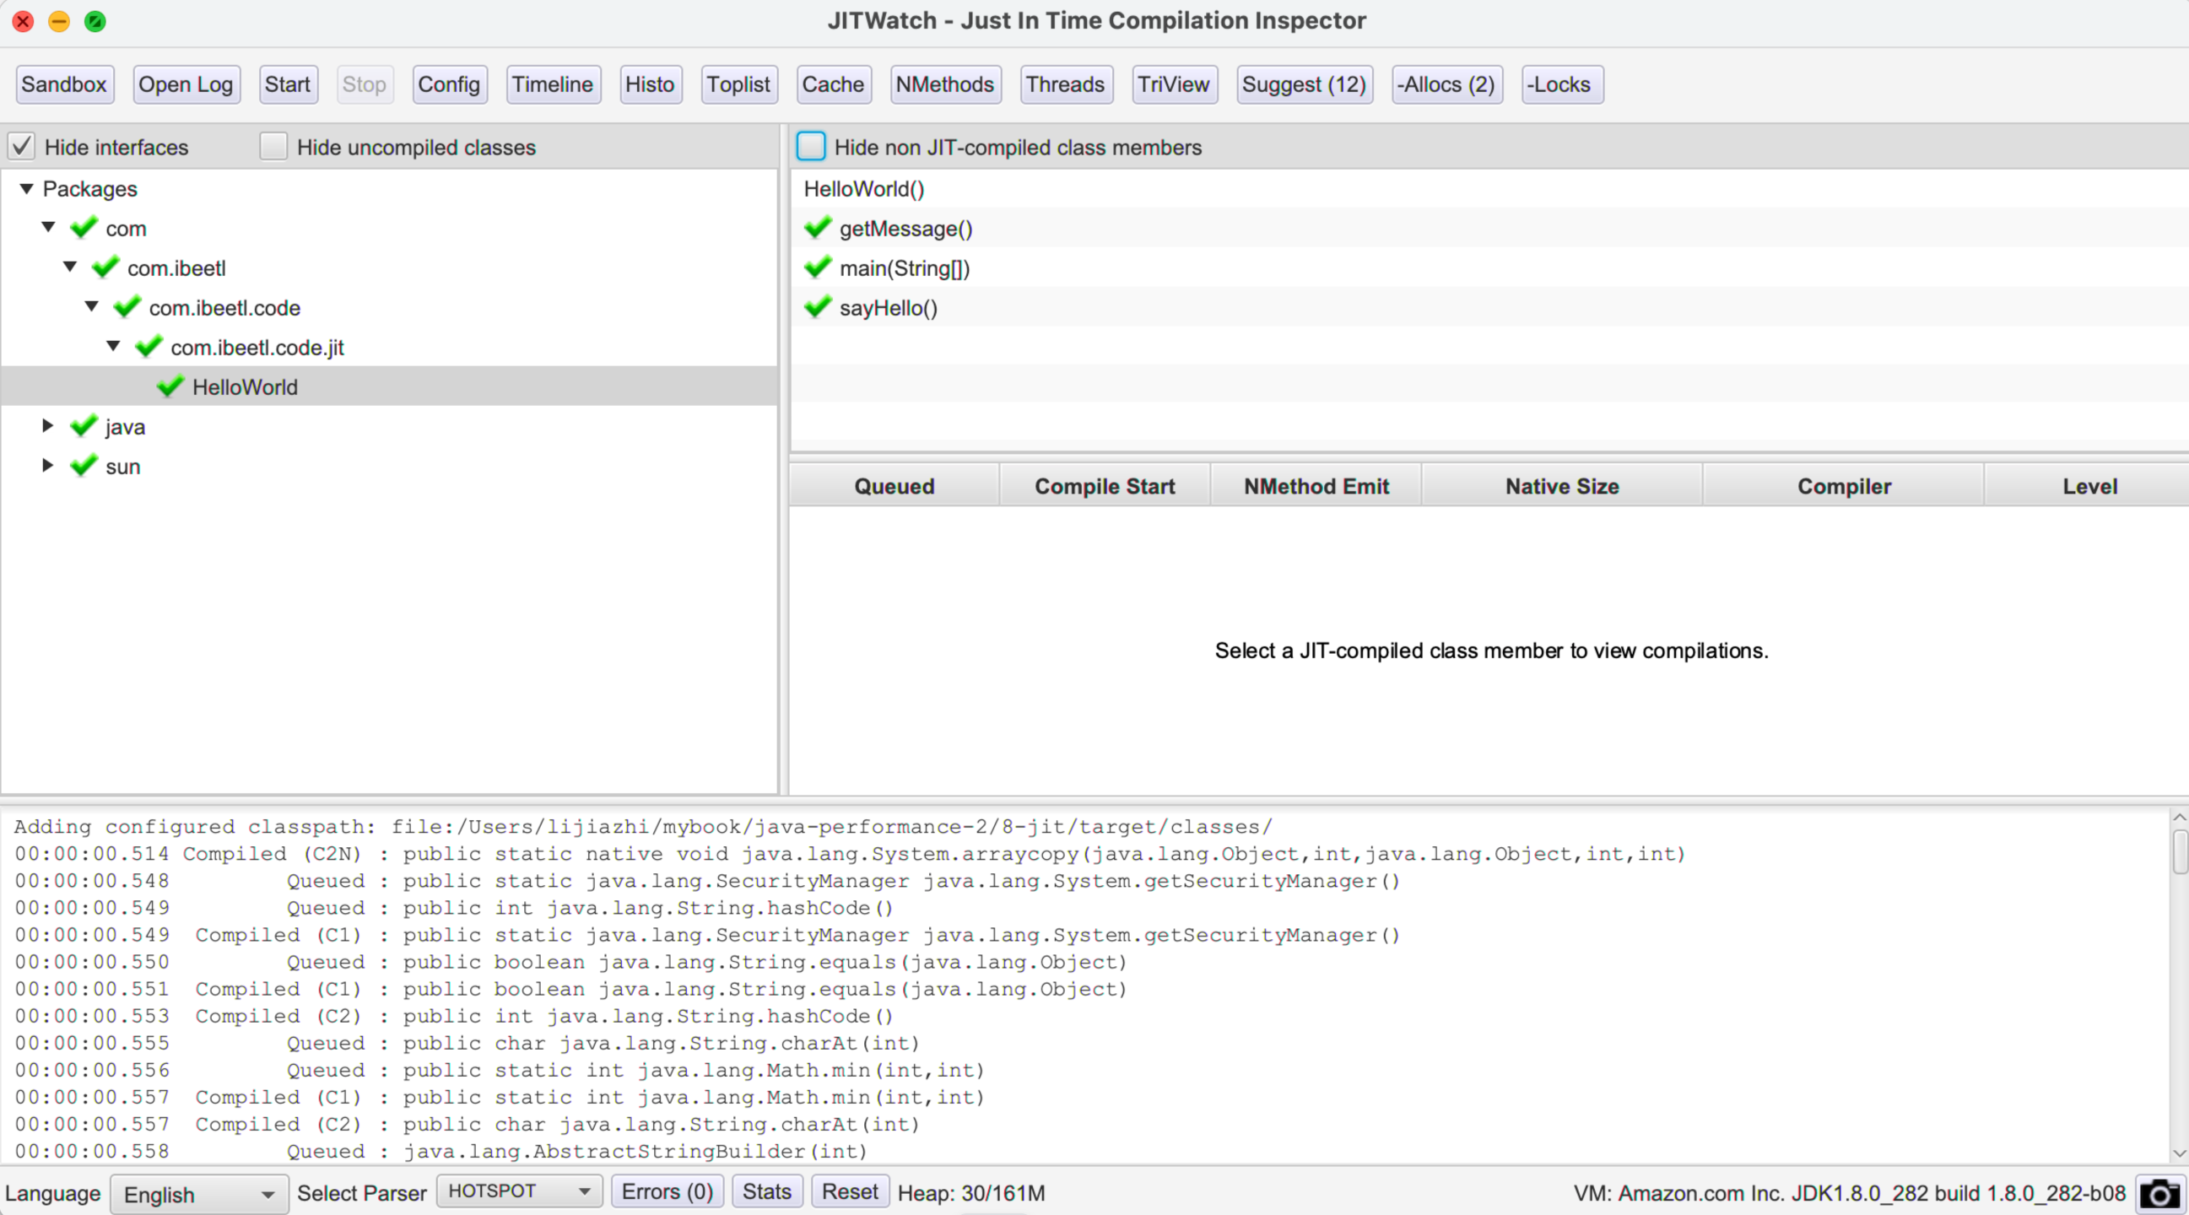This screenshot has height=1215, width=2189.
Task: Open -Allocs (2) report
Action: coord(1447,85)
